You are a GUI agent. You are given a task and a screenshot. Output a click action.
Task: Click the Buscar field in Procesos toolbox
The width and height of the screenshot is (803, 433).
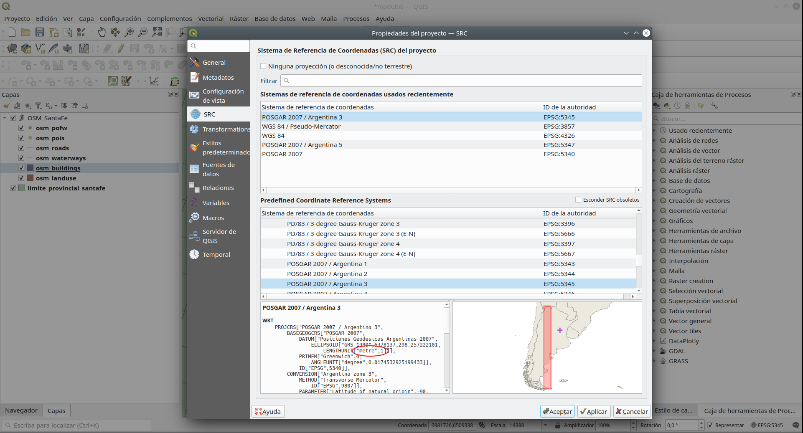pyautogui.click(x=727, y=119)
